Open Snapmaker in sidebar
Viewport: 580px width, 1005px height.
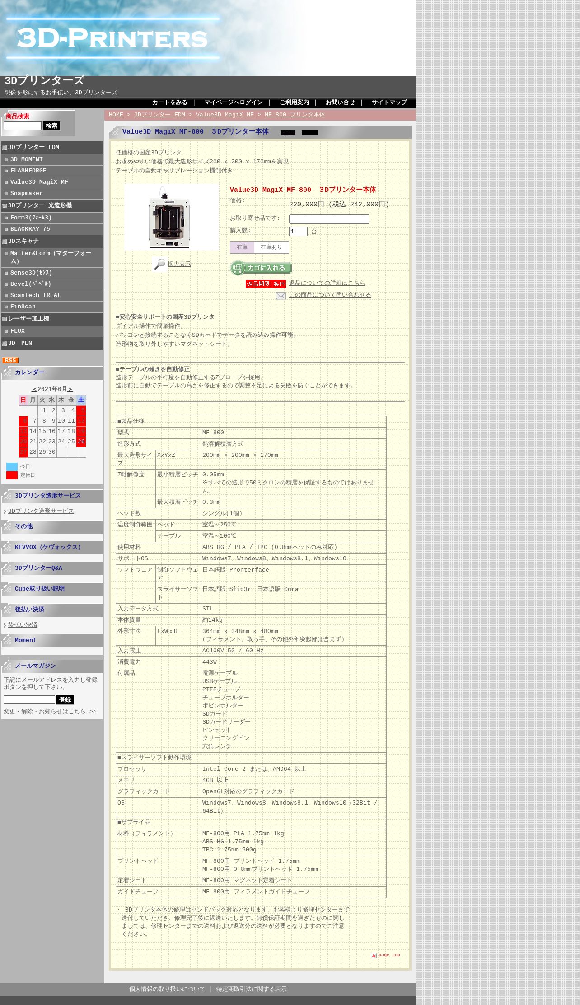[52, 194]
